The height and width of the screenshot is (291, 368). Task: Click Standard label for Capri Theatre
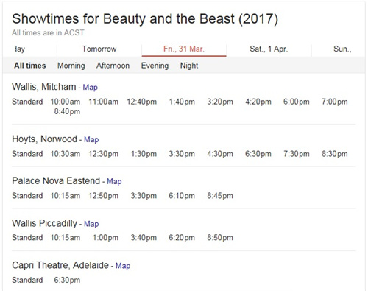tap(27, 281)
